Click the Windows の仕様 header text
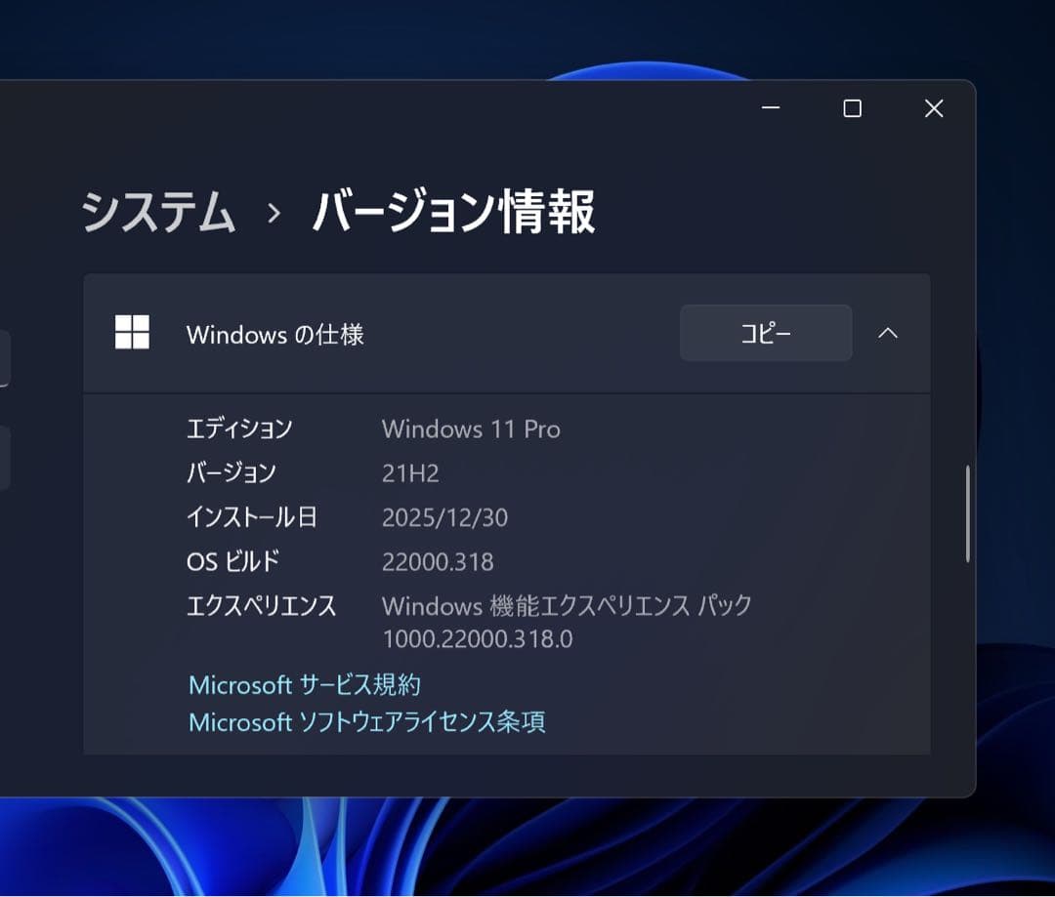The height and width of the screenshot is (897, 1055). click(274, 335)
